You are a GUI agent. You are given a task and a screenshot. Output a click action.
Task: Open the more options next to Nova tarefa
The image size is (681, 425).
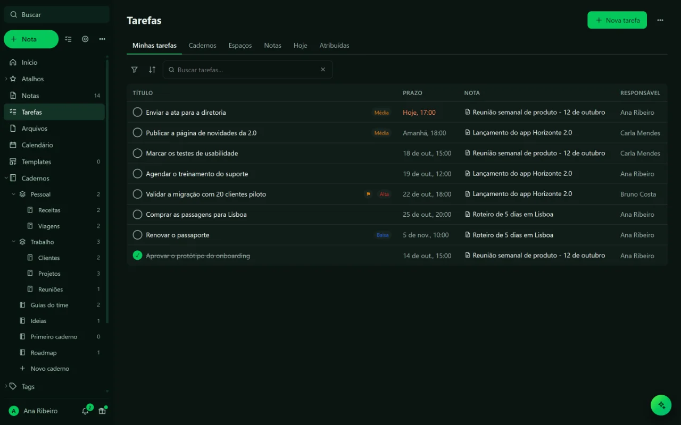tap(660, 20)
